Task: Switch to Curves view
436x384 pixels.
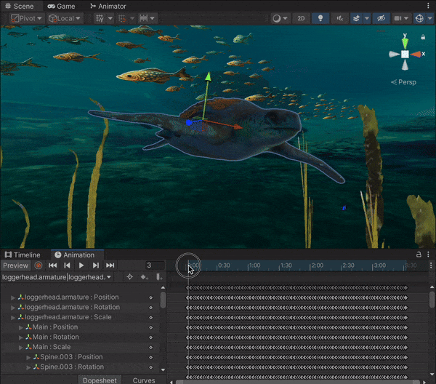Action: point(143,380)
